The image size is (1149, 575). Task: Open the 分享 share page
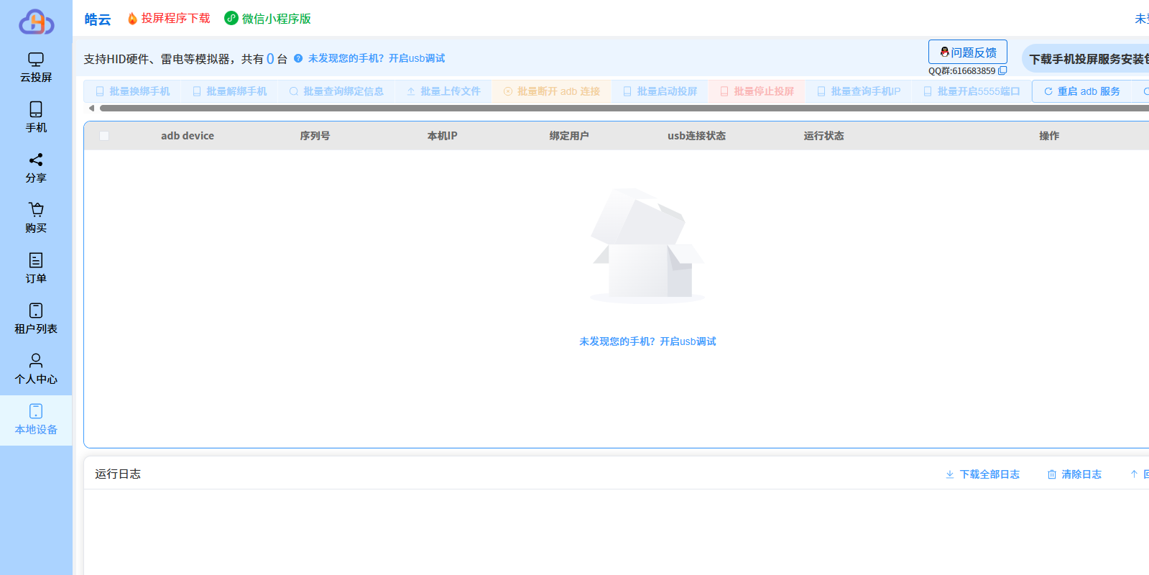click(x=36, y=168)
